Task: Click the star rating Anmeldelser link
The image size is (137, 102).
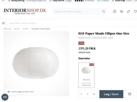Action: pyautogui.click(x=84, y=1)
